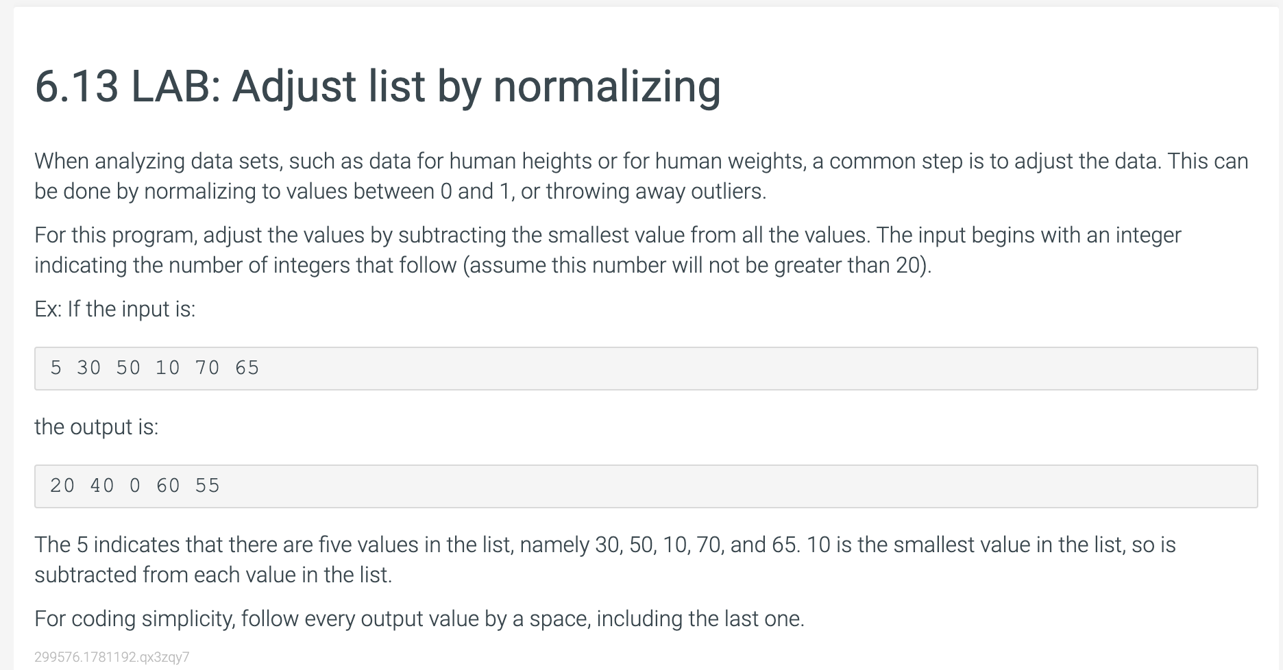Click the paragraph starting 'The 5 indicates'
This screenshot has height=670, width=1283.
[x=605, y=559]
